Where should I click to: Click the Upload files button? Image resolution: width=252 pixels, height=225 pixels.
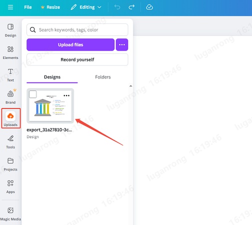coord(70,44)
